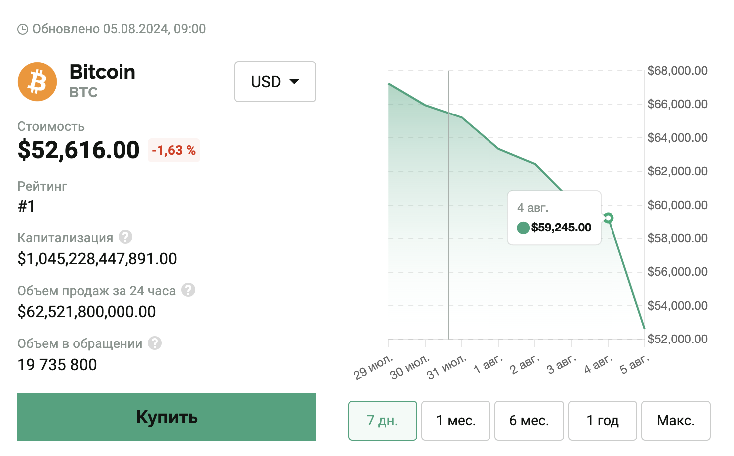Click the rating value #1
Screen dimensions: 734x456
pyautogui.click(x=27, y=206)
